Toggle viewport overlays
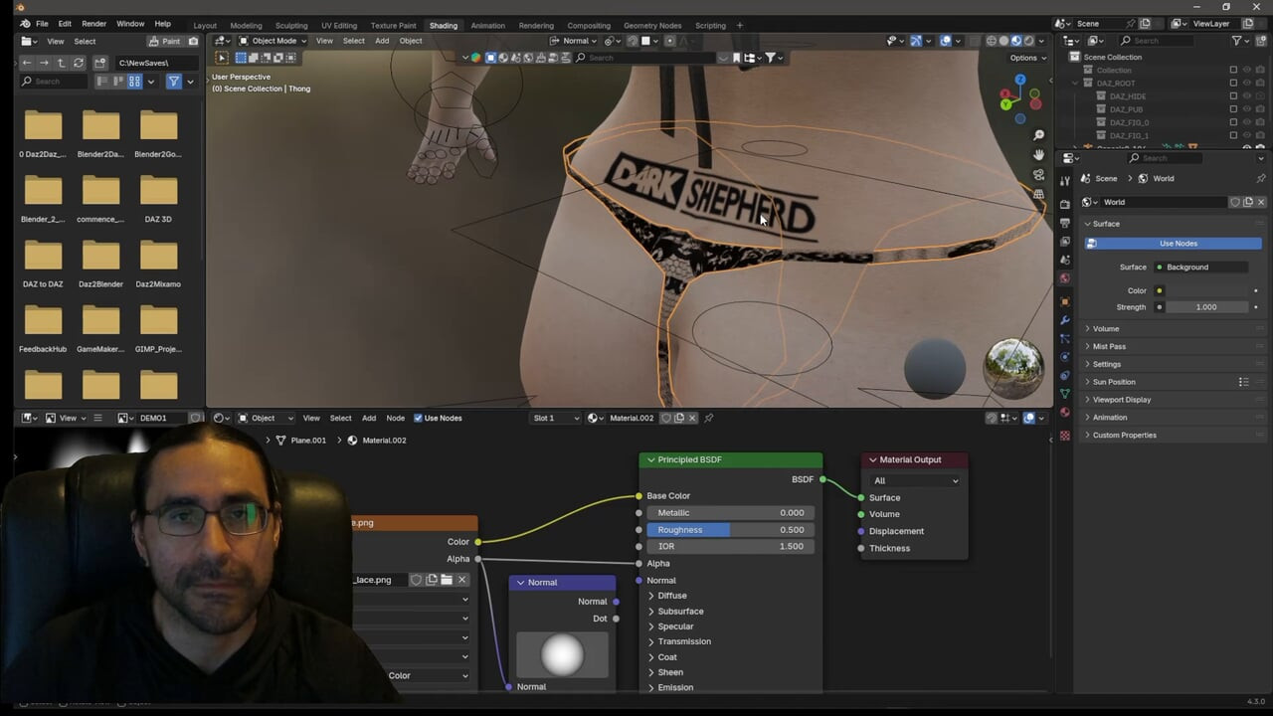Image resolution: width=1273 pixels, height=716 pixels. click(x=946, y=41)
